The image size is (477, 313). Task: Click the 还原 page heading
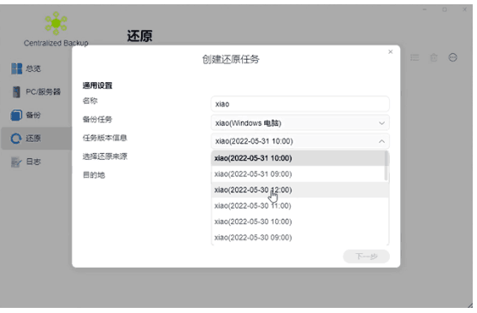(139, 36)
